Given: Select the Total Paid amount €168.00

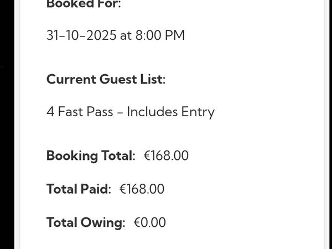Looking at the screenshot, I should click(x=142, y=189).
